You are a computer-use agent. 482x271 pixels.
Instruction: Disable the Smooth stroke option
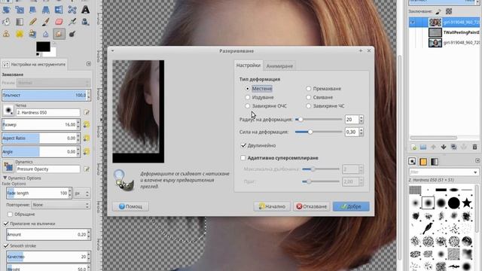pyautogui.click(x=6, y=246)
